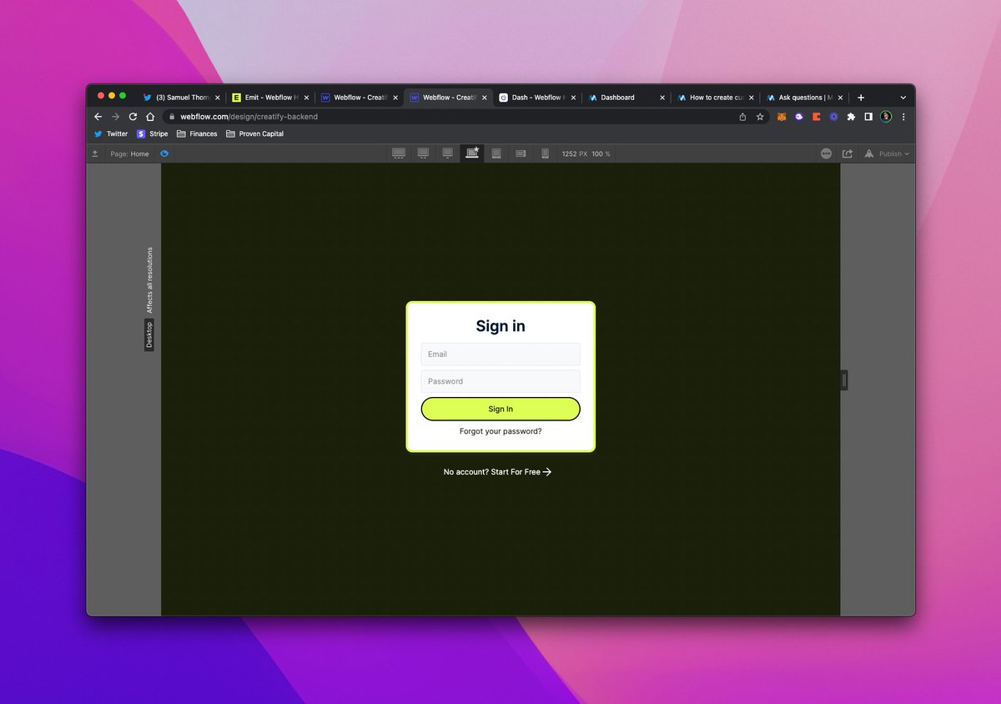Click the purple round extension icon
The width and height of the screenshot is (1001, 704).
tap(799, 117)
